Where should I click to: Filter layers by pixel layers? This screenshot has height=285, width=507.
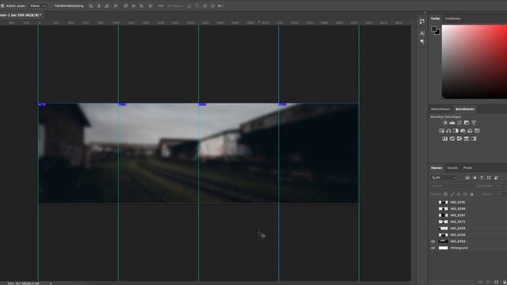467,177
